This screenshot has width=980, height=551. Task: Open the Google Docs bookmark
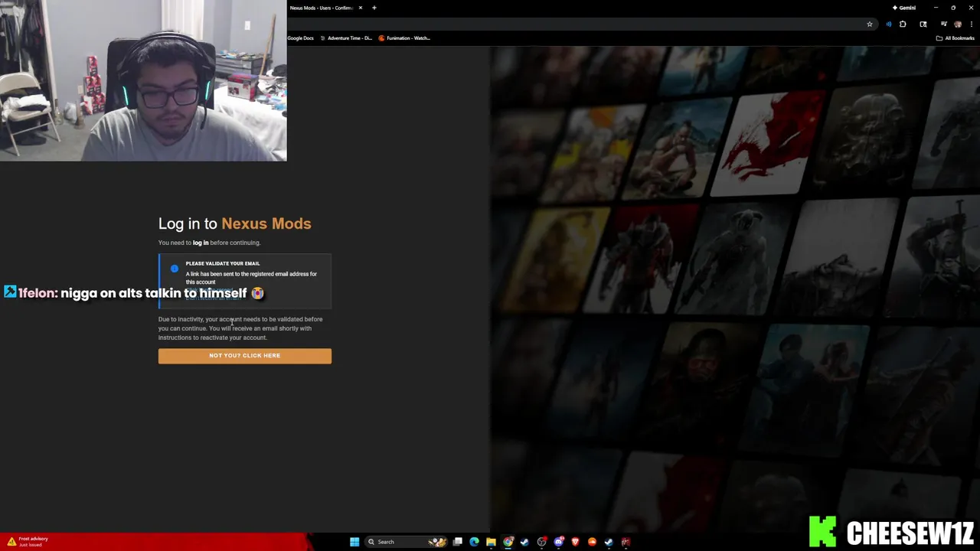coord(300,38)
